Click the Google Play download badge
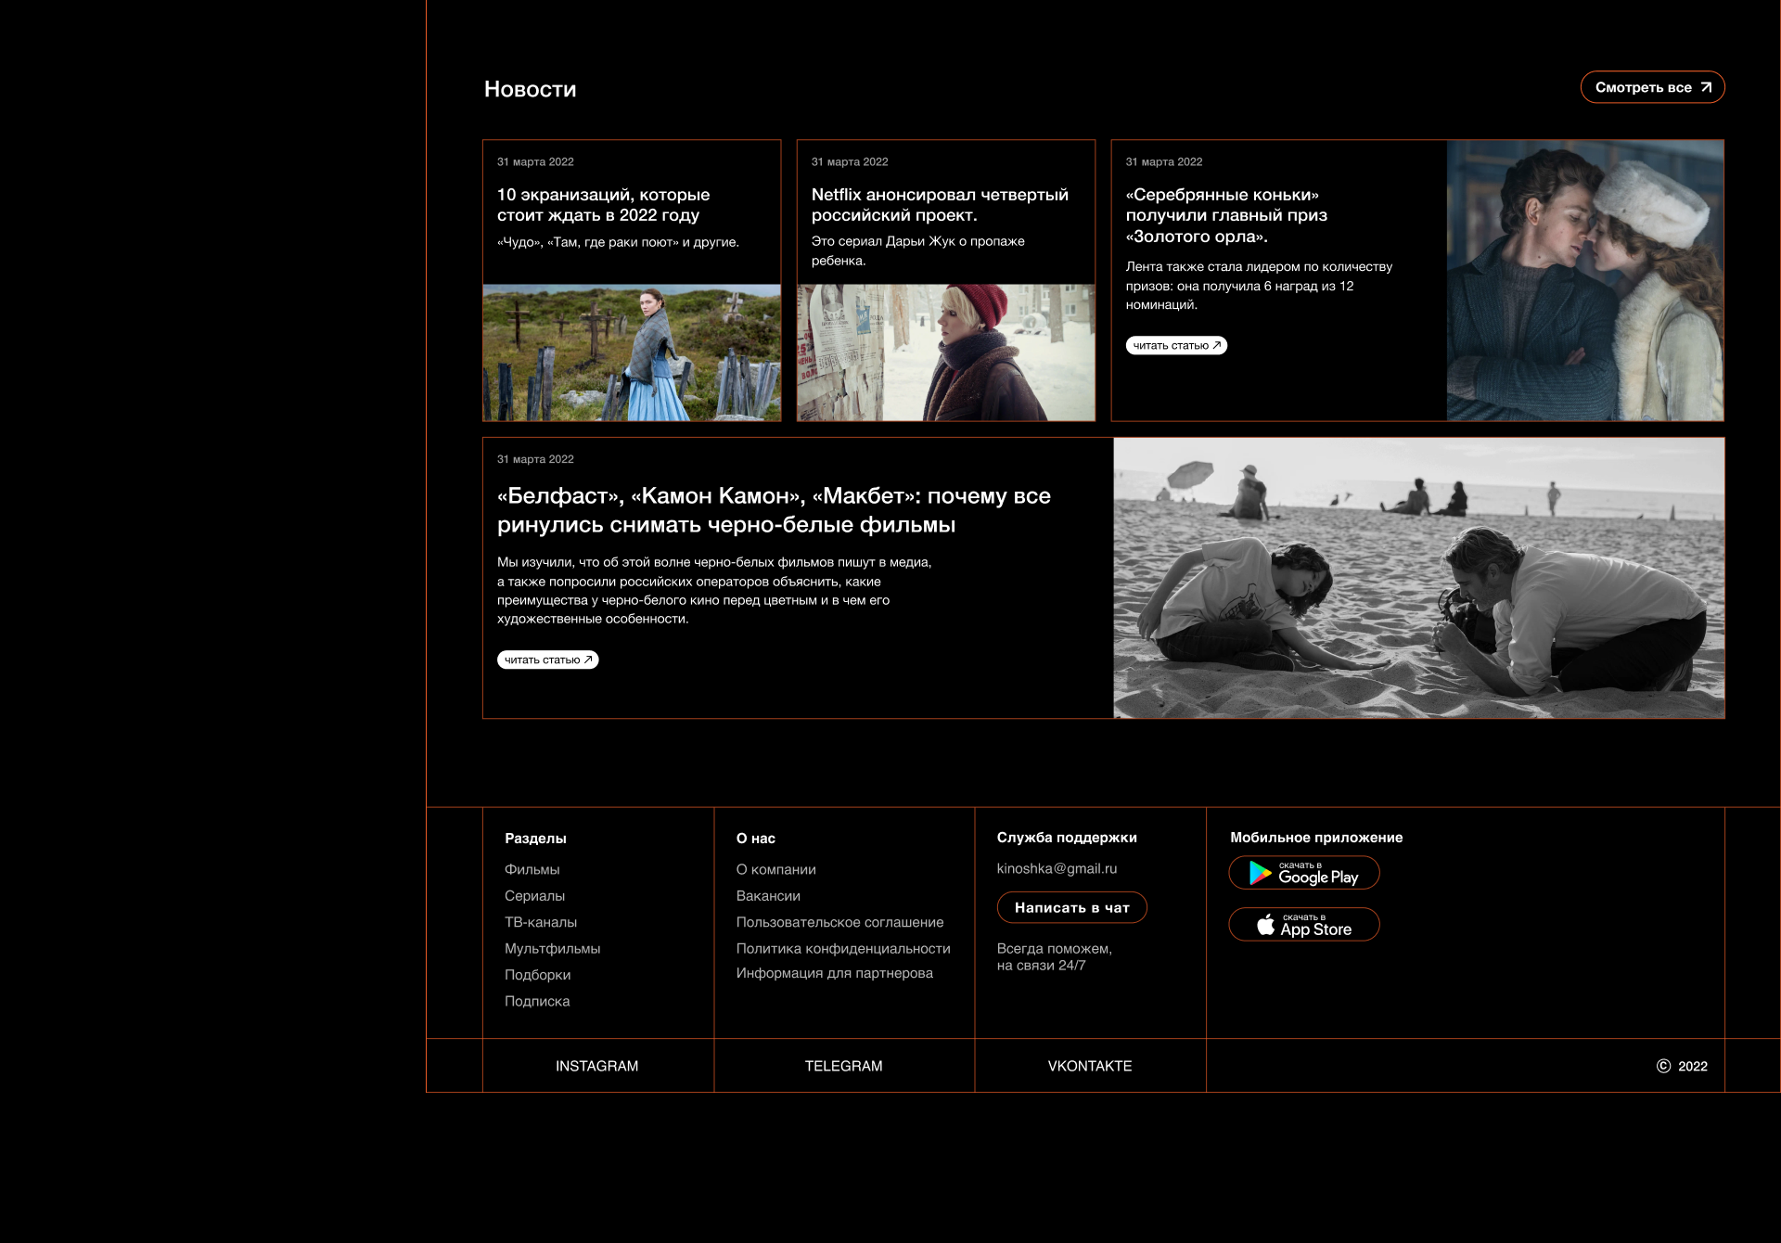 click(x=1303, y=873)
